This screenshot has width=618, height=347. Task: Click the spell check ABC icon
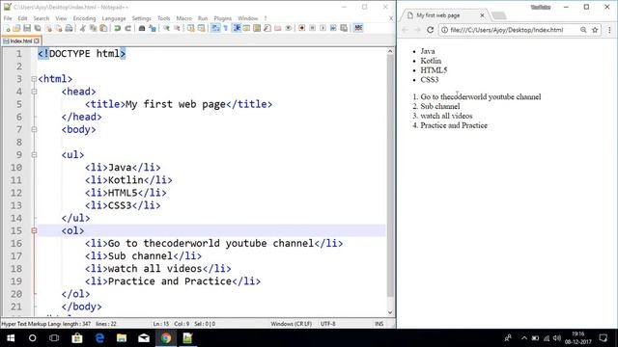[x=358, y=28]
